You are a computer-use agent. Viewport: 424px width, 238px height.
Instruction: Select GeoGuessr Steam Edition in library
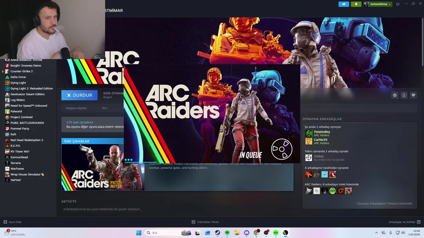click(x=27, y=94)
